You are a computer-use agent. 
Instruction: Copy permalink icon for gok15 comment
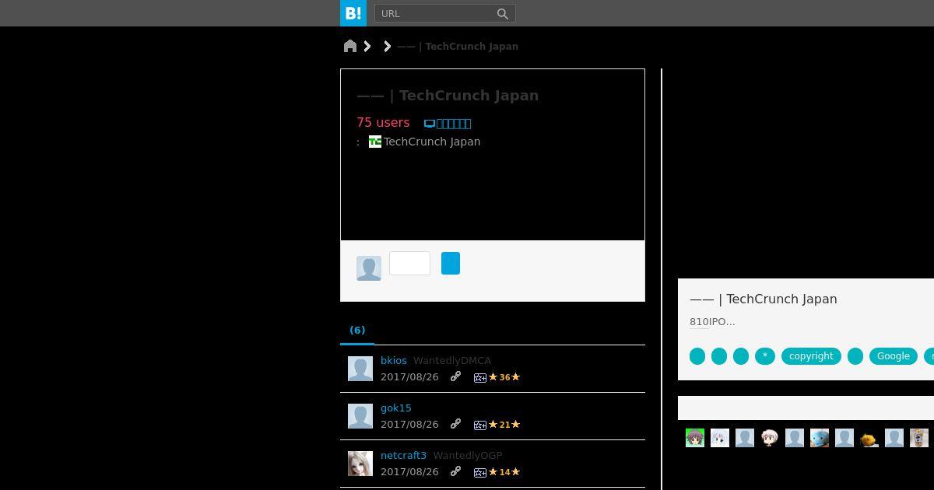click(456, 424)
